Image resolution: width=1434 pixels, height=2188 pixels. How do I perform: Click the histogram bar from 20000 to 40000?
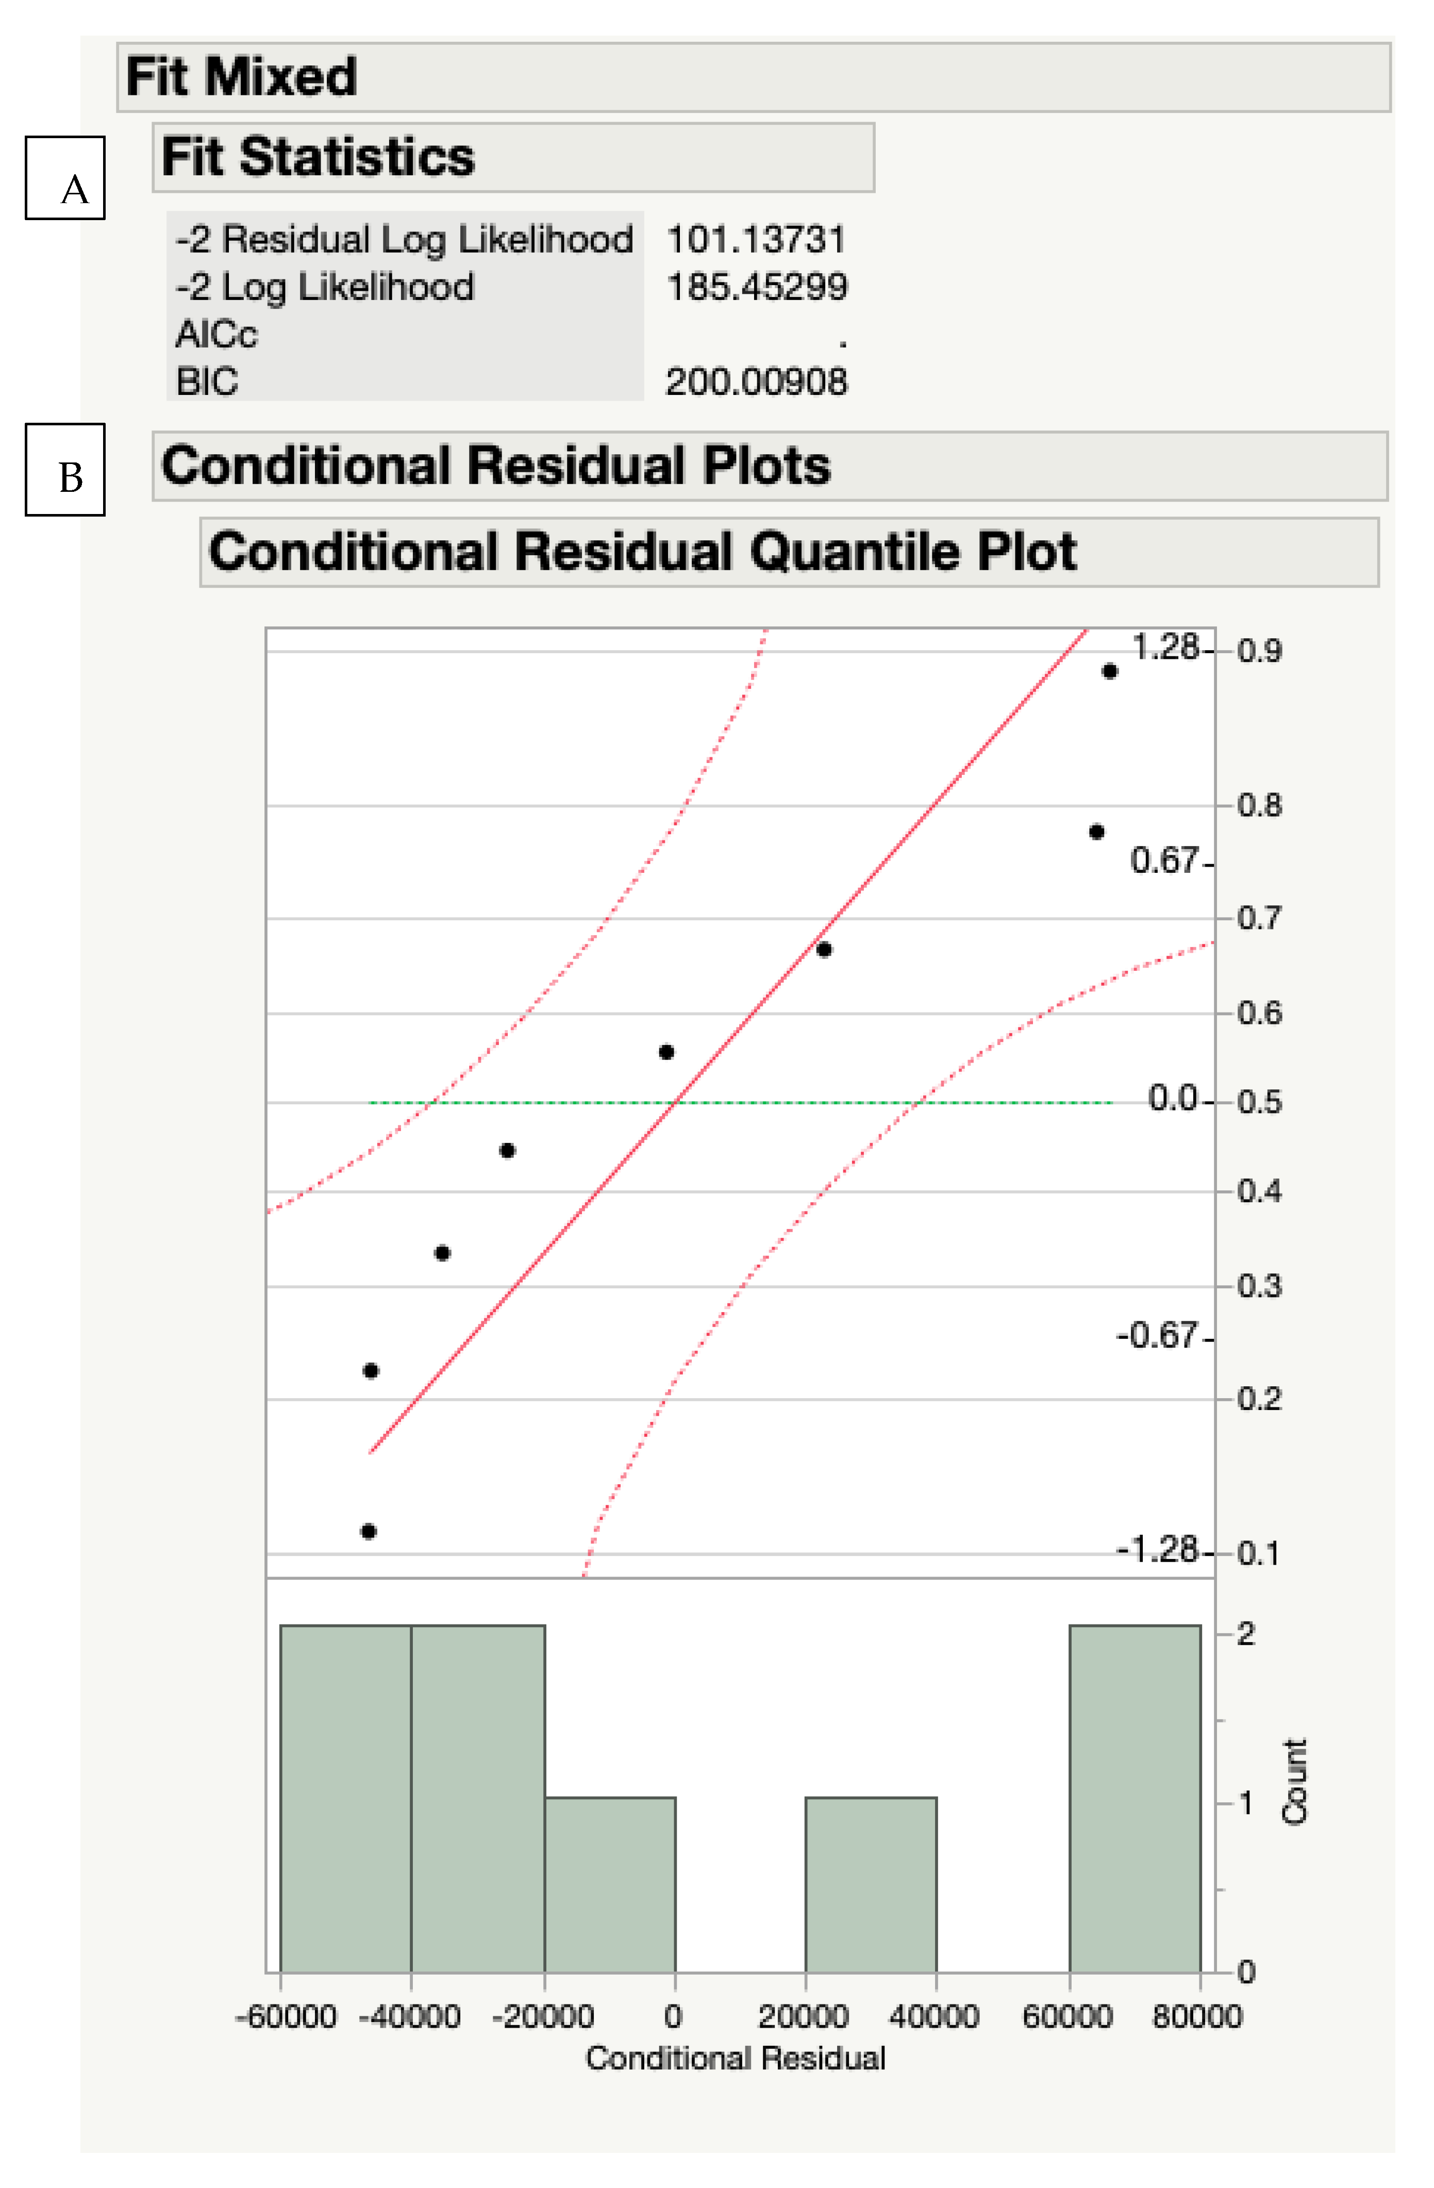click(871, 1884)
